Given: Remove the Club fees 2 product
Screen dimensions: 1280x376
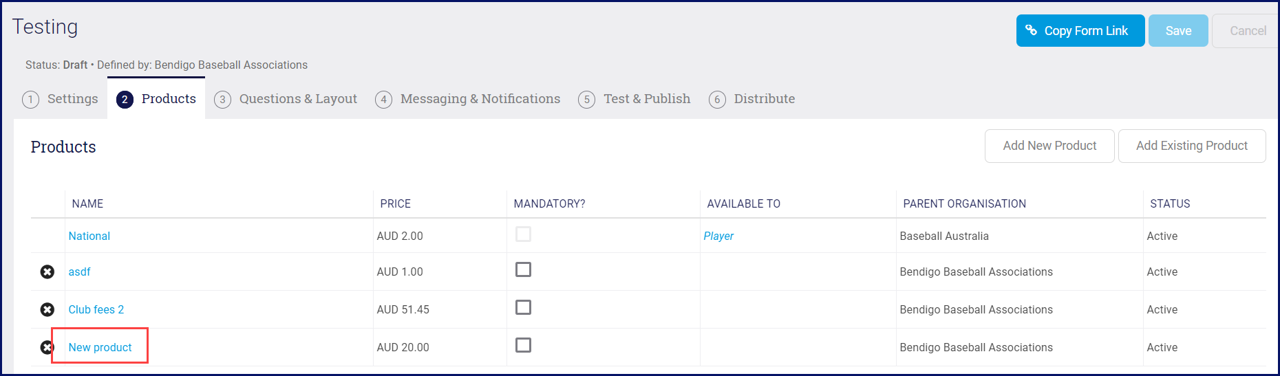Looking at the screenshot, I should [x=47, y=310].
